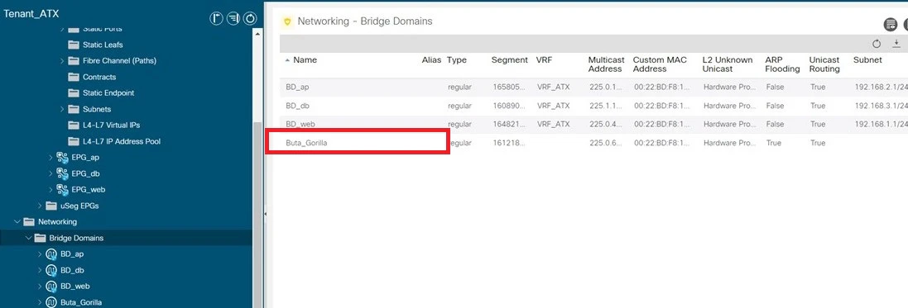Click the Static Endpoint folder icon
The height and width of the screenshot is (308, 908).
[x=73, y=93]
